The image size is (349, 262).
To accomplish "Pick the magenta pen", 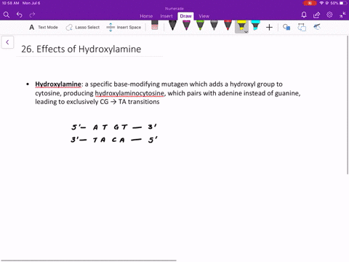I will pyautogui.click(x=186, y=25).
